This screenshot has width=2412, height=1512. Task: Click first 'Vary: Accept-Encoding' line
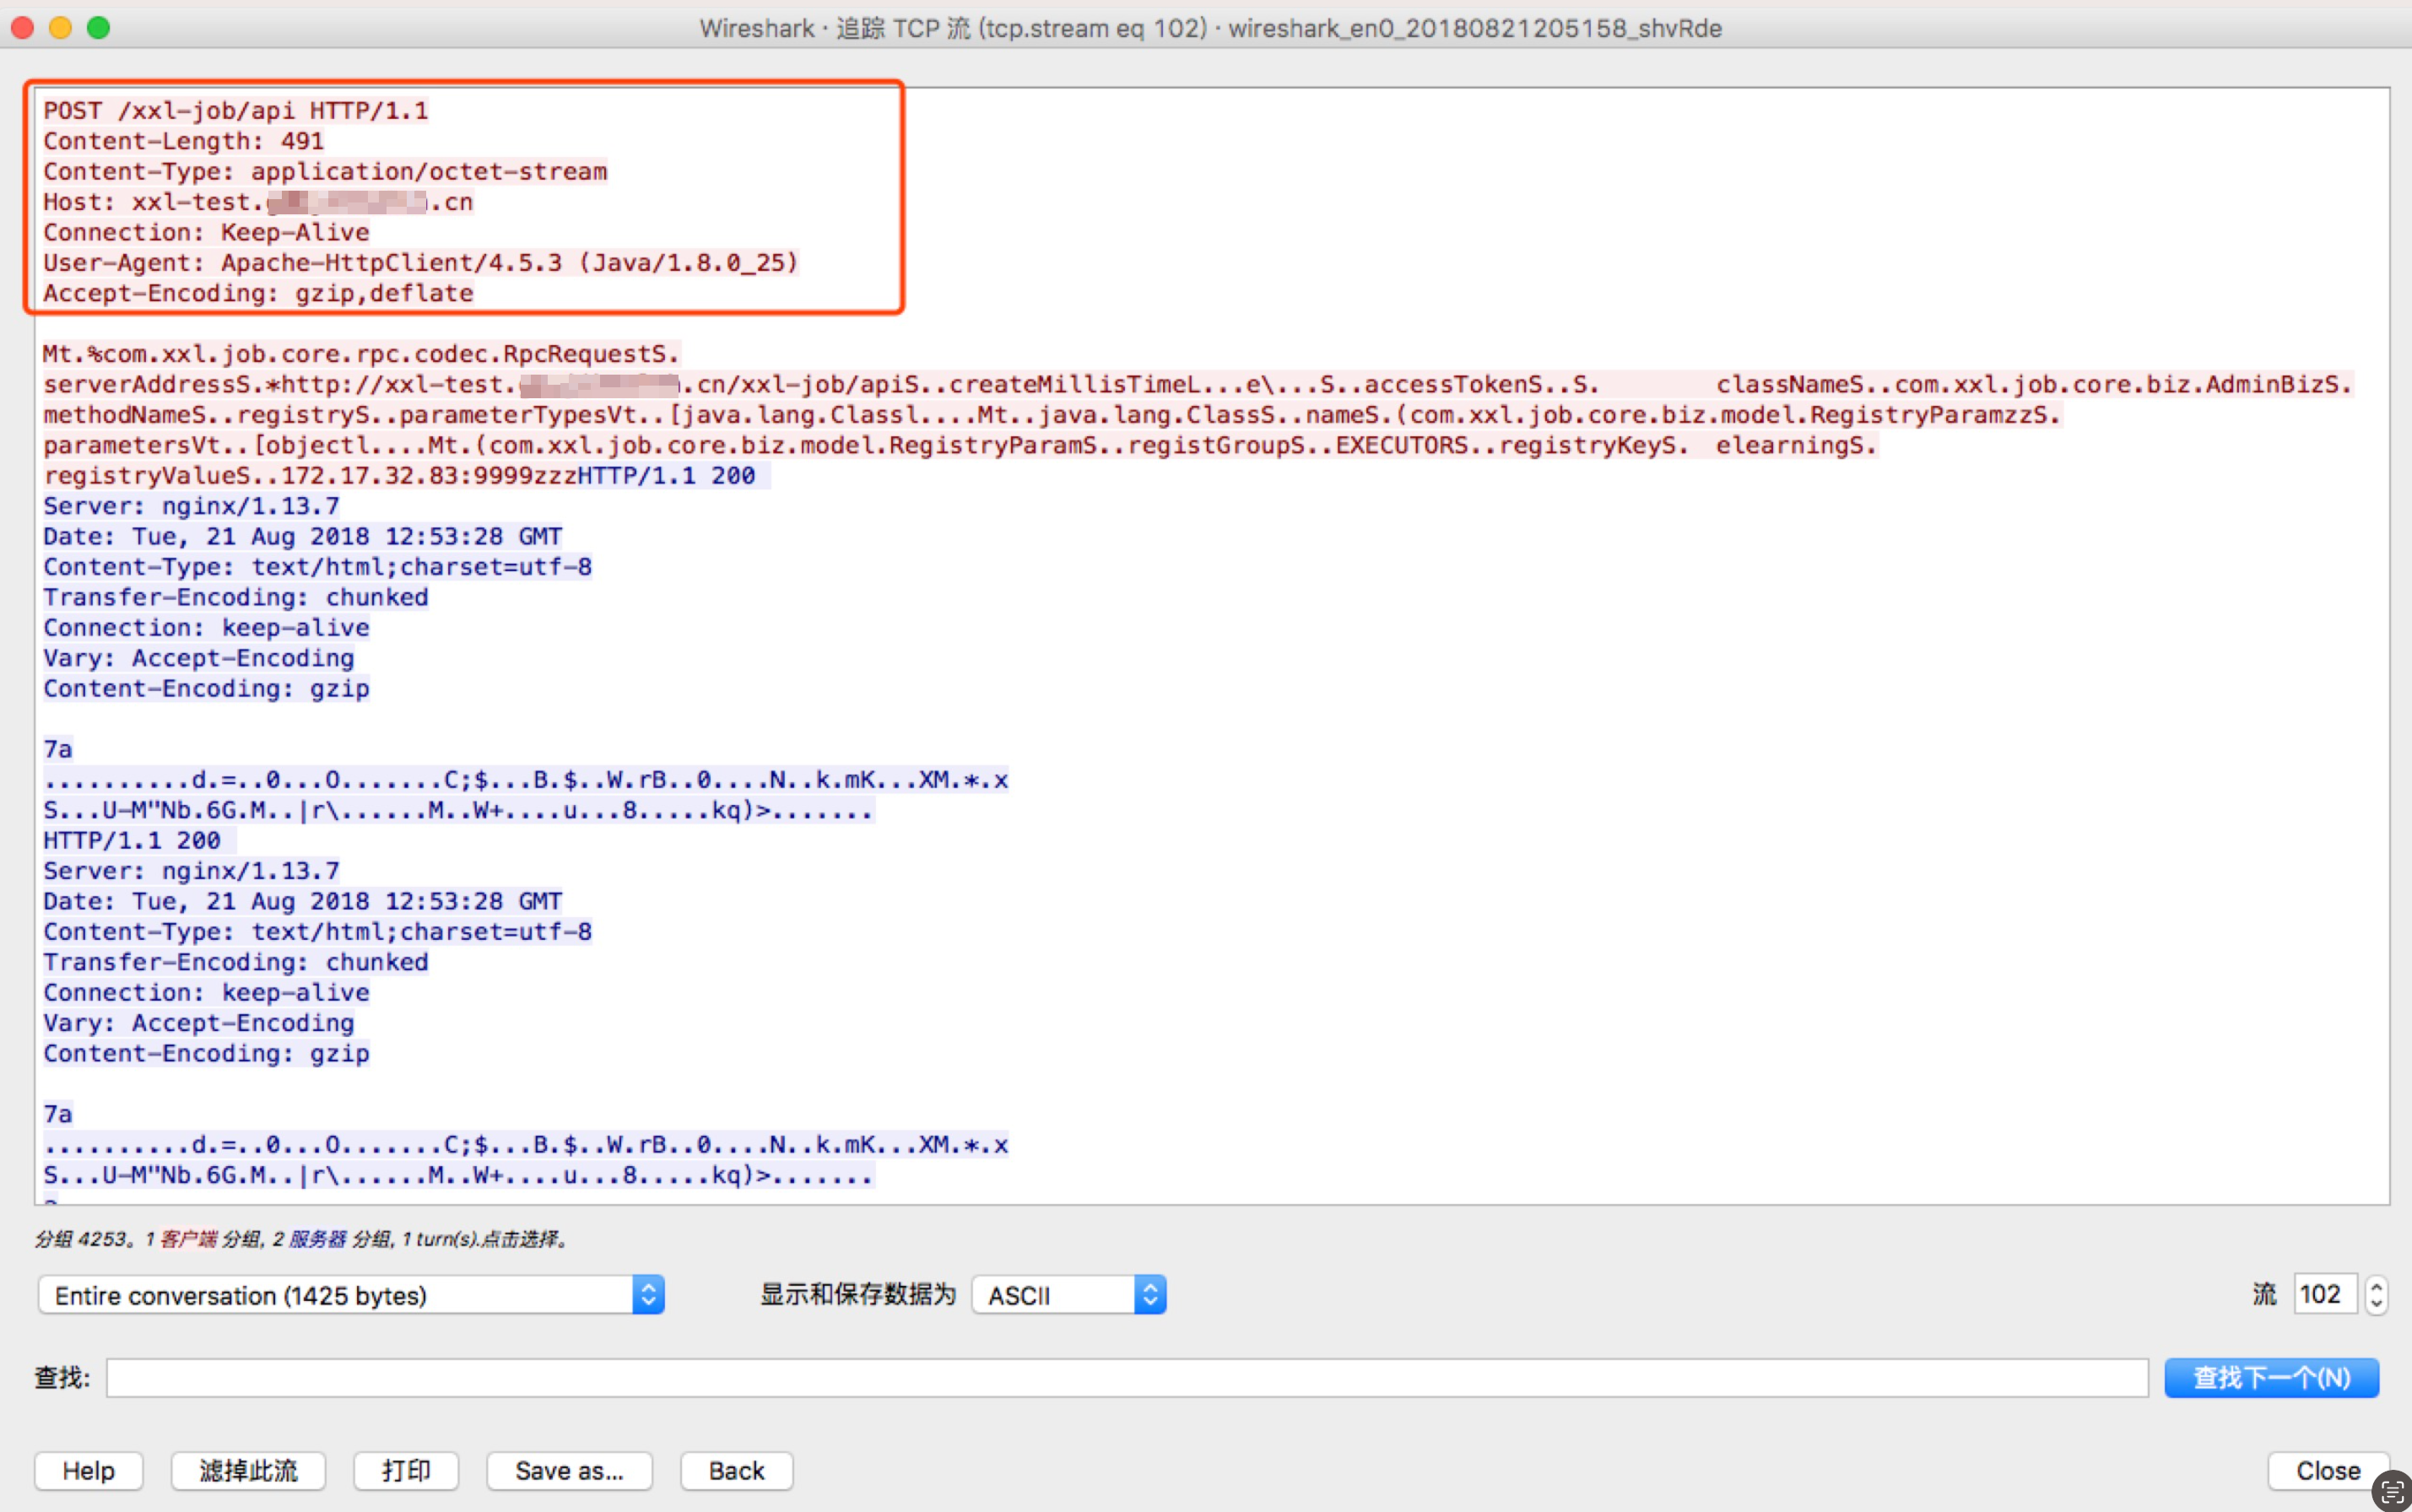tap(198, 658)
